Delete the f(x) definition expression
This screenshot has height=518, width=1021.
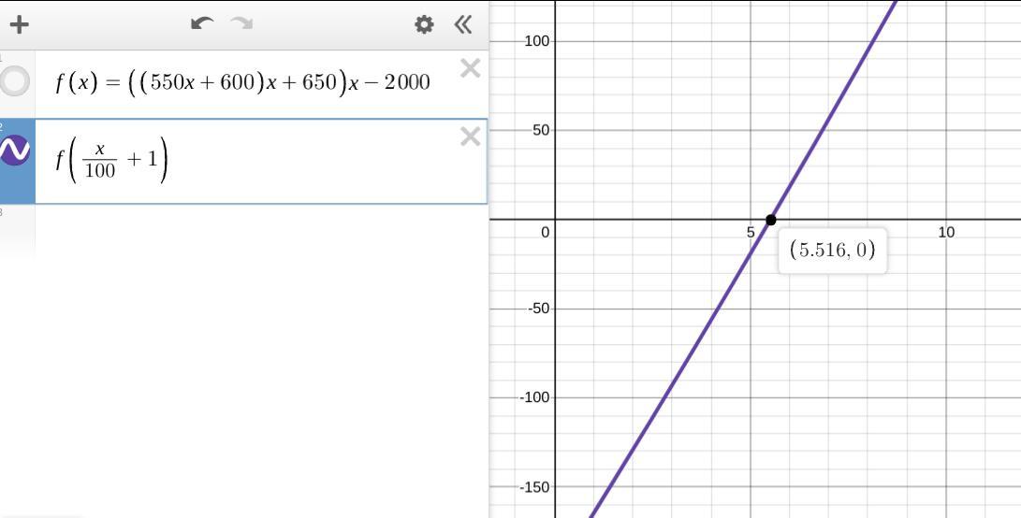pyautogui.click(x=470, y=67)
